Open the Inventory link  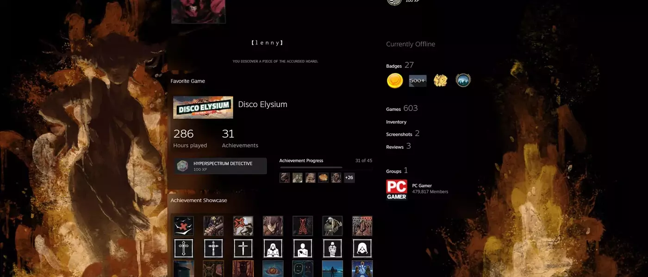[x=396, y=122]
